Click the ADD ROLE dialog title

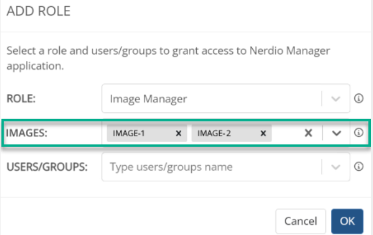(38, 12)
